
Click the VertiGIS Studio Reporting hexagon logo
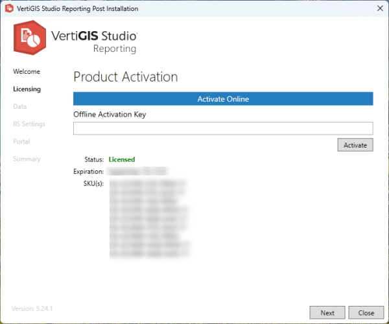[29, 39]
